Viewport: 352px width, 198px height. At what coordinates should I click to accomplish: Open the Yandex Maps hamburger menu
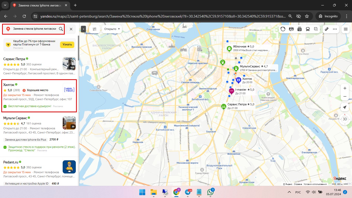click(x=345, y=29)
